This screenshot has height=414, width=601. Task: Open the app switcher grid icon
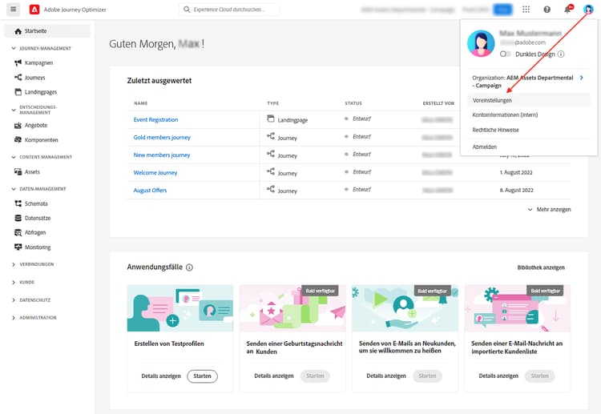pos(526,10)
